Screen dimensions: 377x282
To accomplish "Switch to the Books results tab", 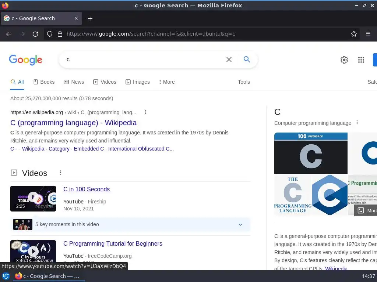I will pyautogui.click(x=44, y=82).
